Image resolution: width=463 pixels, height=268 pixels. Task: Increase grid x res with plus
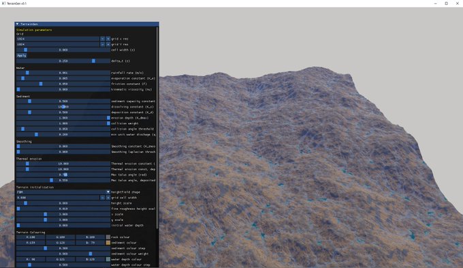click(x=108, y=39)
